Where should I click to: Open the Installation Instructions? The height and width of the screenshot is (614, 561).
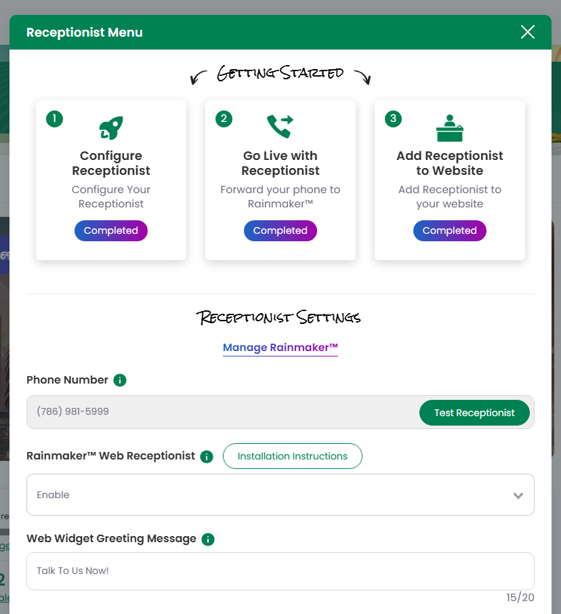click(293, 456)
